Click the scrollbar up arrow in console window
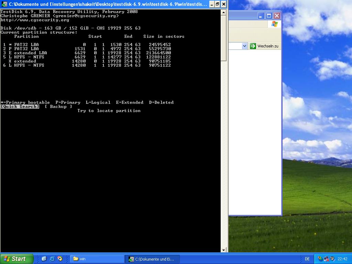352x264 pixels. 223,12
